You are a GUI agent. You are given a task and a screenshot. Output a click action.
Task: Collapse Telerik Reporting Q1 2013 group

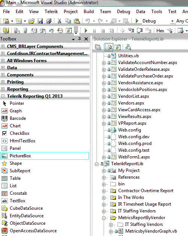pos(3,96)
